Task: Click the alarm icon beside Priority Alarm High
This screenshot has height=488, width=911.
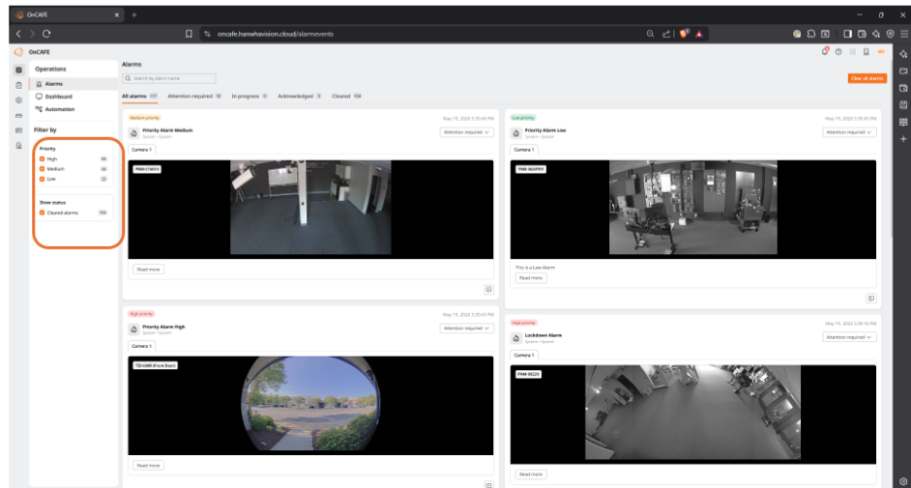Action: click(x=133, y=330)
